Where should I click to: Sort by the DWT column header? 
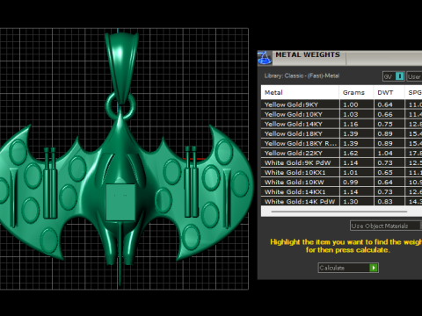tap(389, 92)
